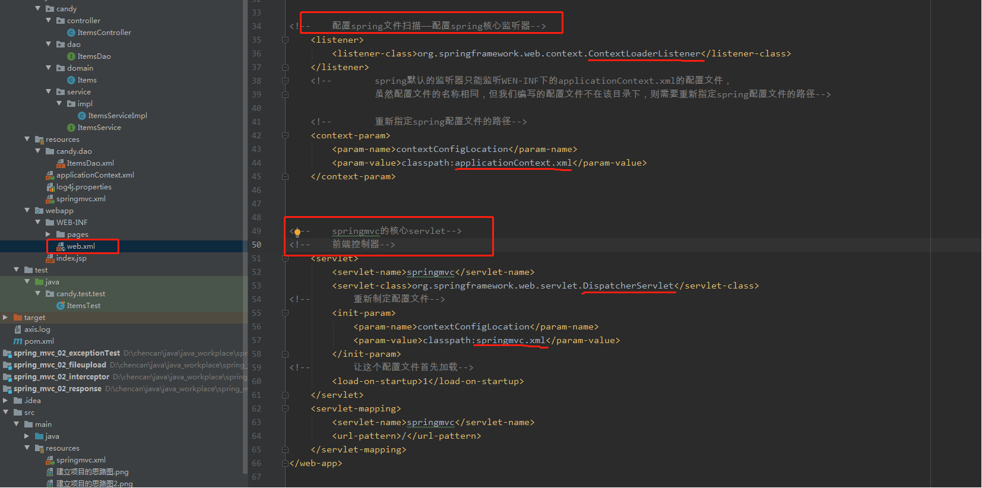982x488 pixels.
Task: Click servlet-name springmvc on line 52
Action: (430, 272)
